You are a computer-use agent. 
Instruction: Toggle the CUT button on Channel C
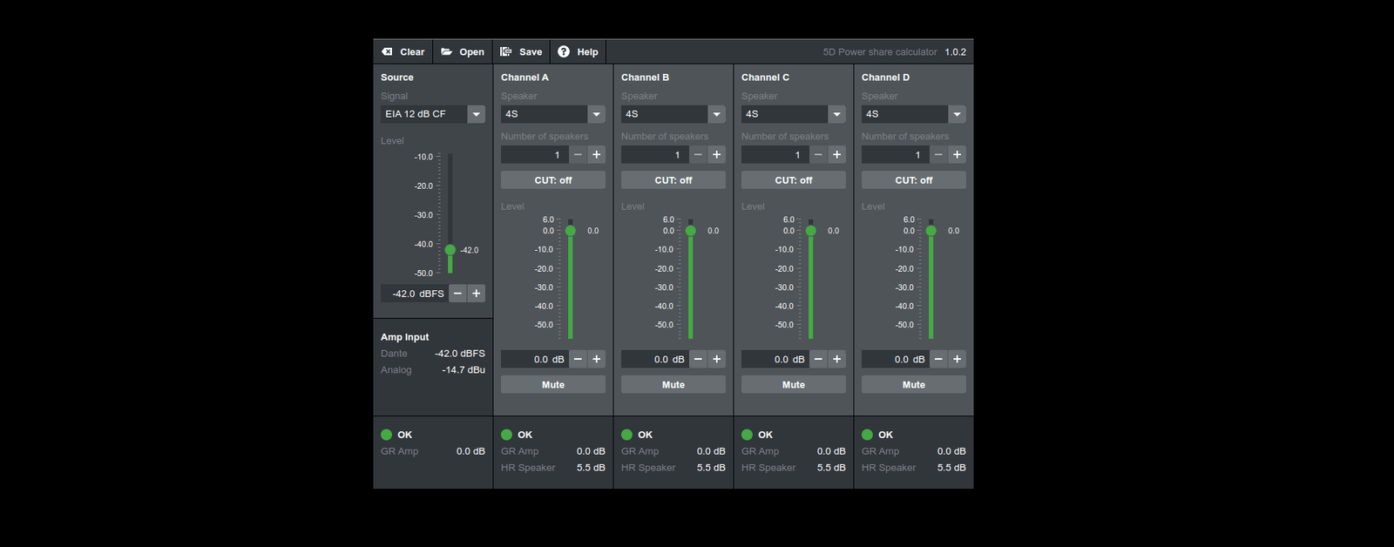pos(793,180)
